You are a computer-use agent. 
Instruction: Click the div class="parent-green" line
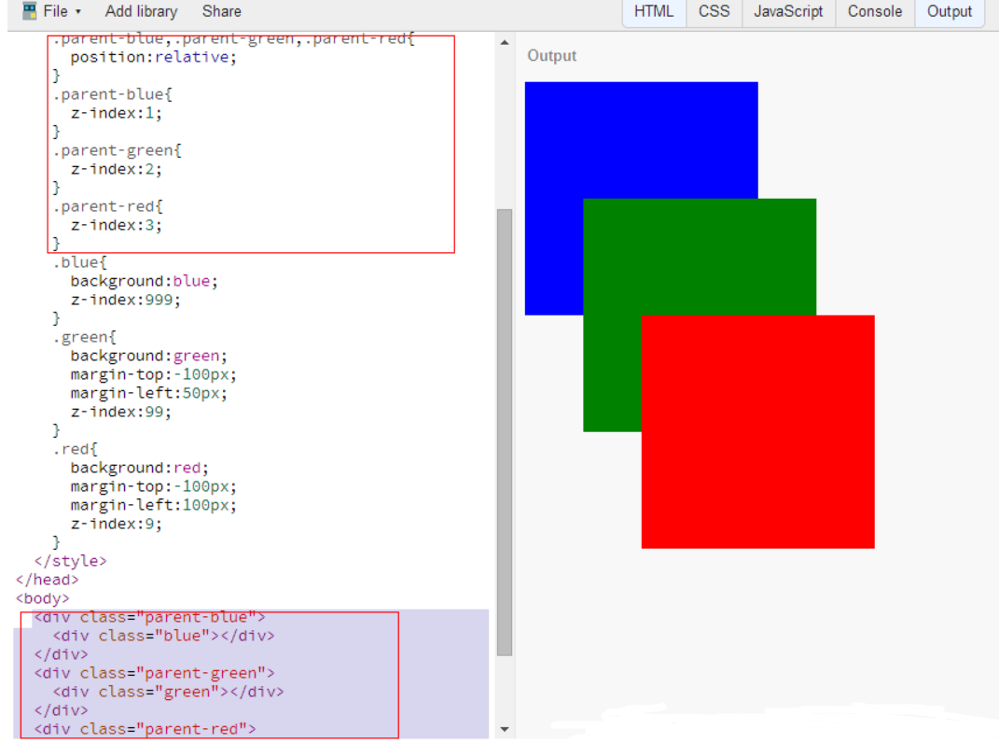pyautogui.click(x=154, y=674)
